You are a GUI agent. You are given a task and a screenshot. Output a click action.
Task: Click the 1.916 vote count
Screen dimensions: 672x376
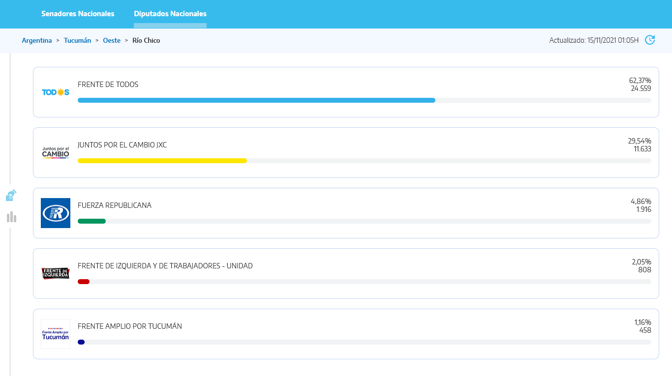point(643,209)
